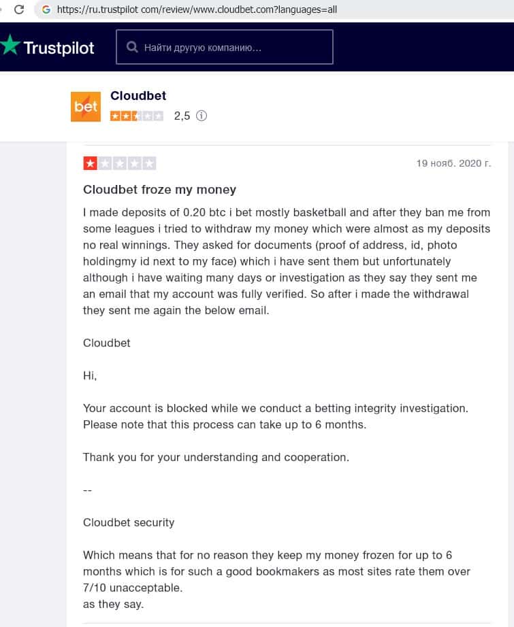Click the Google site icon in address bar

46,10
